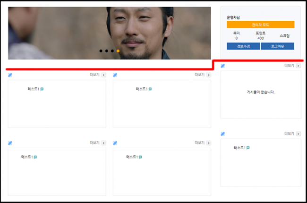Click arrow button of first widget under the banner
Image resolution: width=307 pixels, height=203 pixels.
point(103,75)
